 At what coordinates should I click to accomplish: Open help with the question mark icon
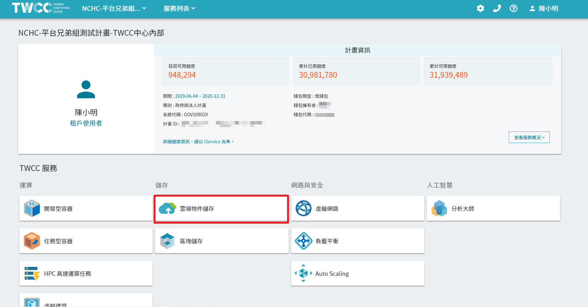tap(513, 9)
